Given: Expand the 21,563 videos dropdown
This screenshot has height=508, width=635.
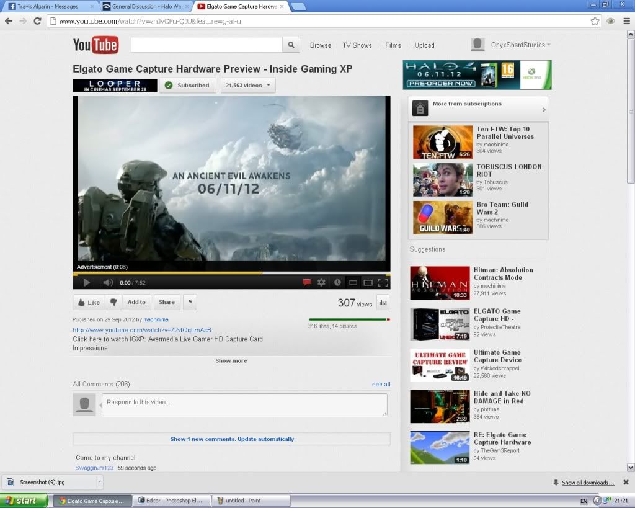Looking at the screenshot, I should (248, 85).
